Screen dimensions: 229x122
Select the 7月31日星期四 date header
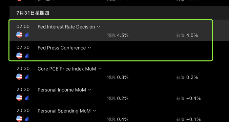point(33,13)
